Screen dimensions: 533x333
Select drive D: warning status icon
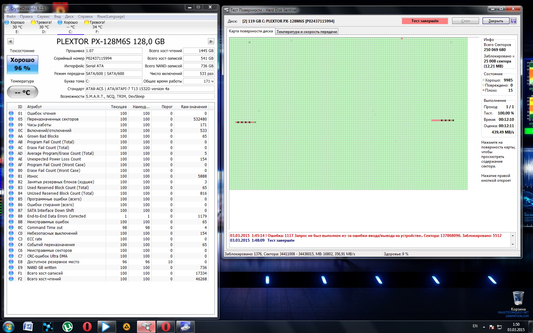33,22
